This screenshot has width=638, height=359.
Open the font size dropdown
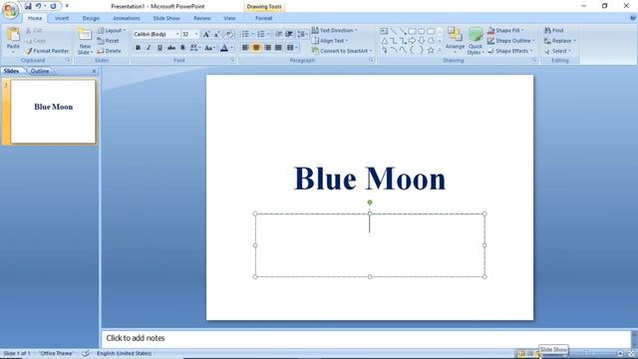pos(196,34)
